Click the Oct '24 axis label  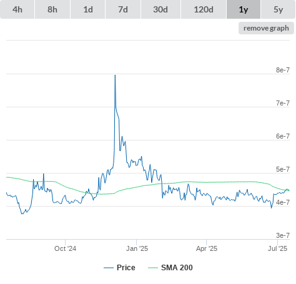[x=65, y=248]
